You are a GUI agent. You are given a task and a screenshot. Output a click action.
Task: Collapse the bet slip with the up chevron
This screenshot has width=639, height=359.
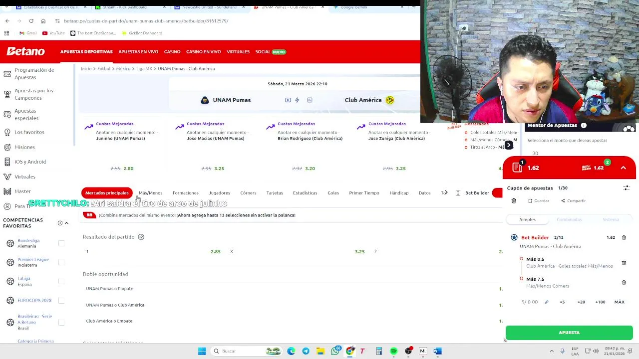(623, 168)
